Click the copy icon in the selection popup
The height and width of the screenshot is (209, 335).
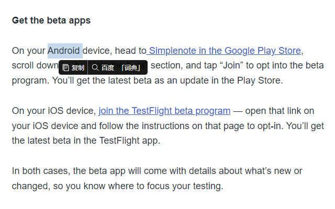[x=66, y=67]
